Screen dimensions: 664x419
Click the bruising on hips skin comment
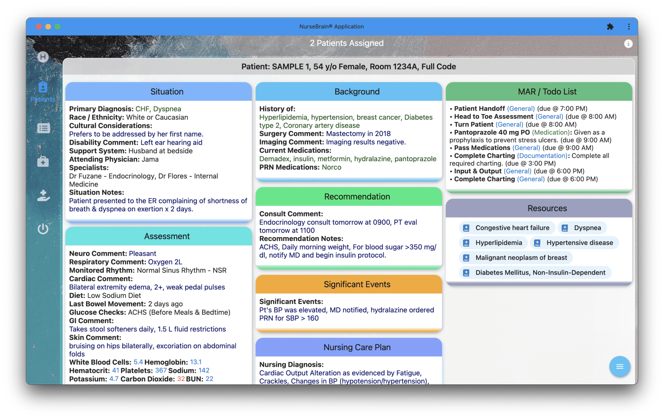coord(153,350)
